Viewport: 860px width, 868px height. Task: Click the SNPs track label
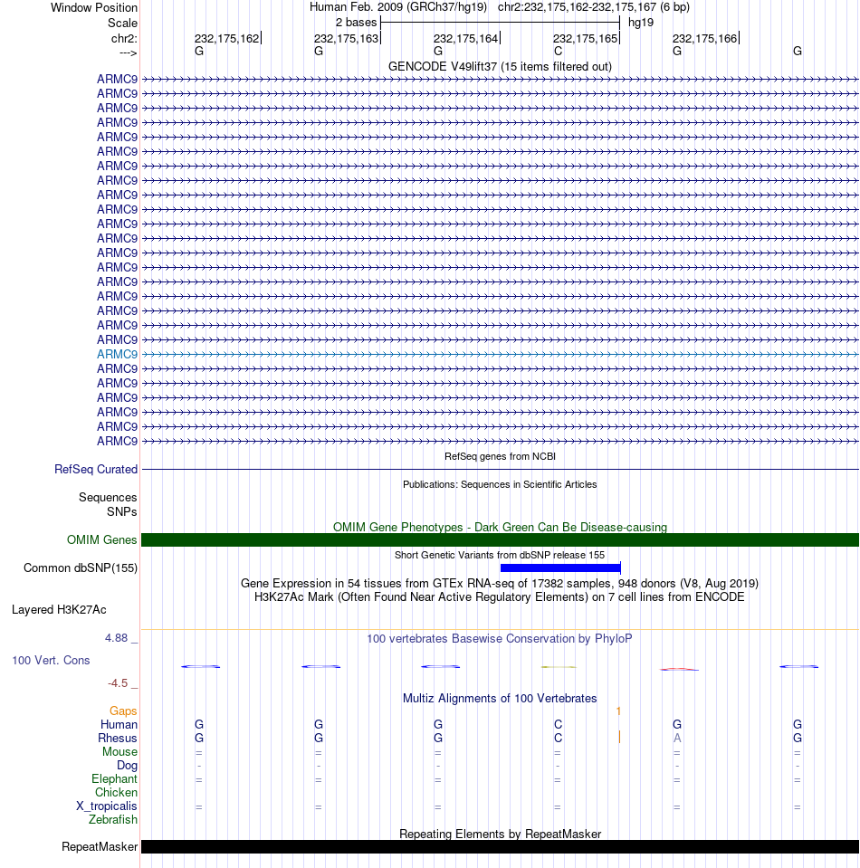tap(122, 511)
